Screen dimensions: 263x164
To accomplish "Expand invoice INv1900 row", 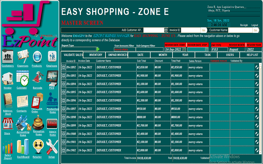I will [x=63, y=133].
